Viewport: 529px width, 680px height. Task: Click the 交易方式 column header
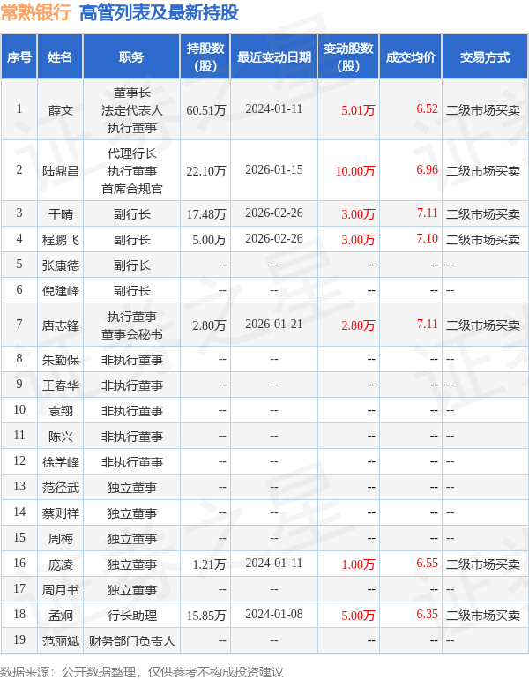point(485,56)
